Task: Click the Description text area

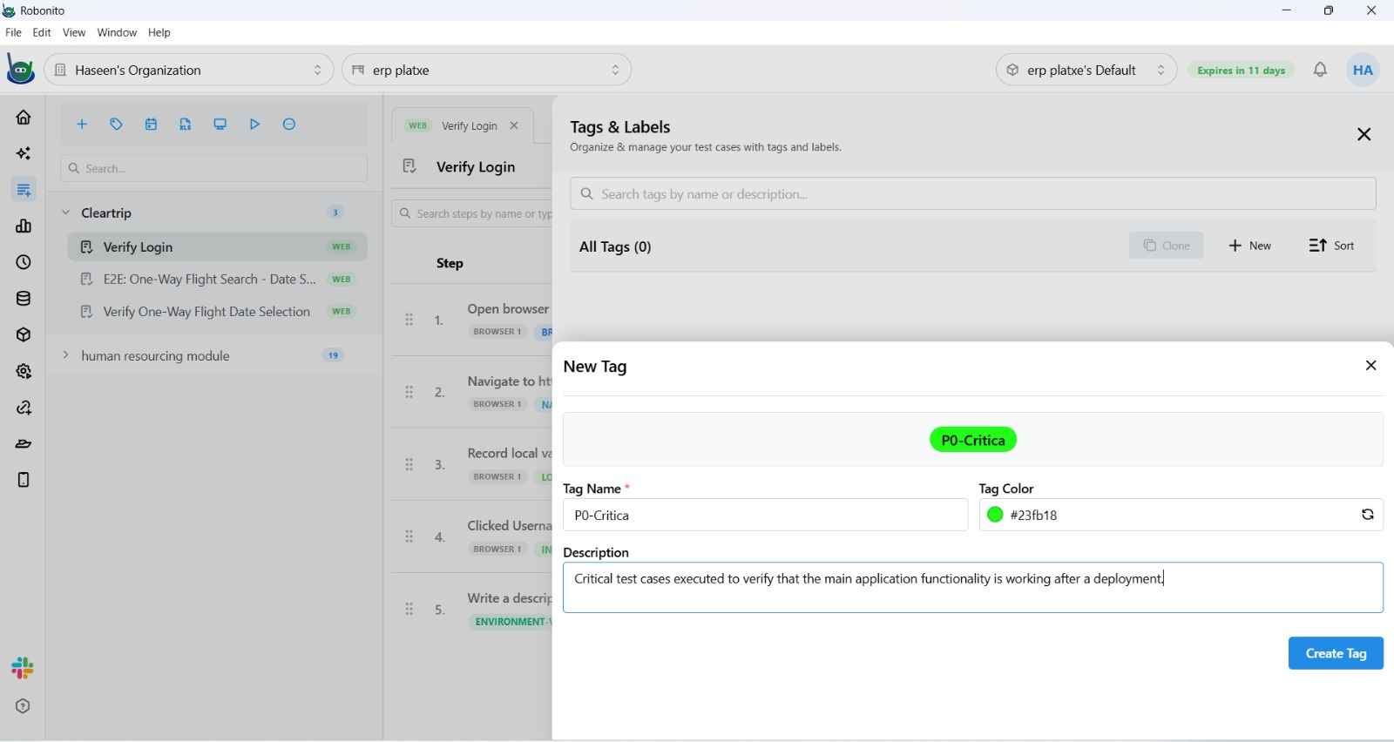Action: pos(973,587)
